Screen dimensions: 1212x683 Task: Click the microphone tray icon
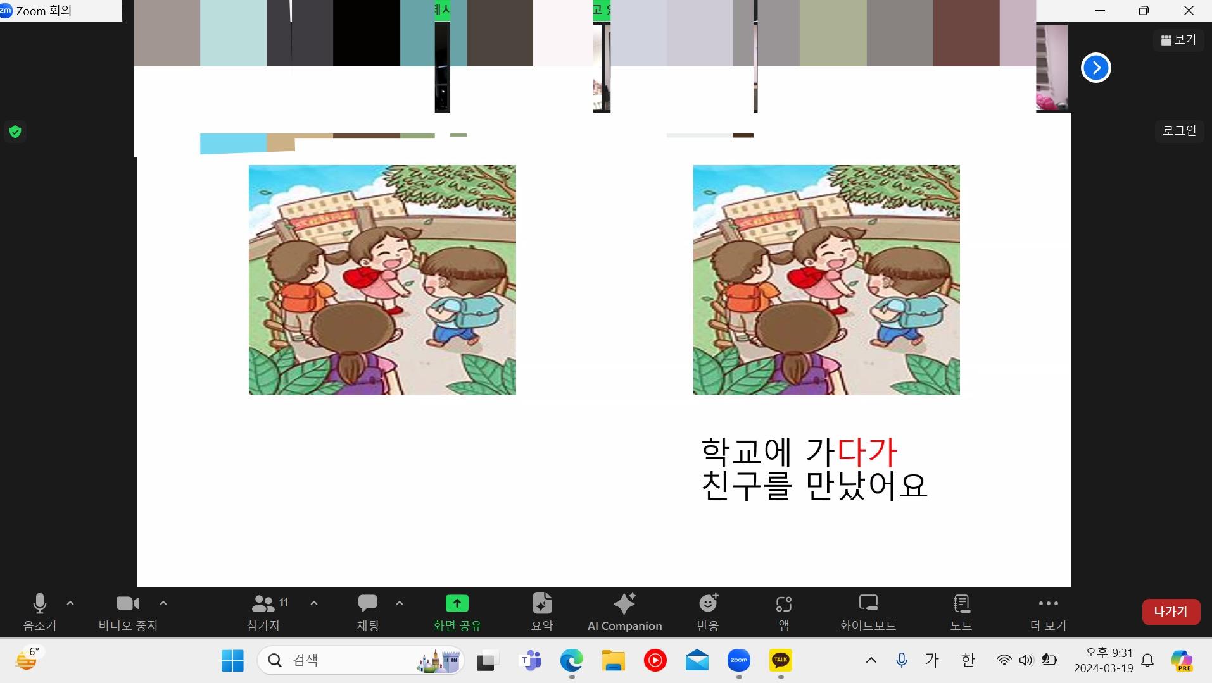click(902, 661)
